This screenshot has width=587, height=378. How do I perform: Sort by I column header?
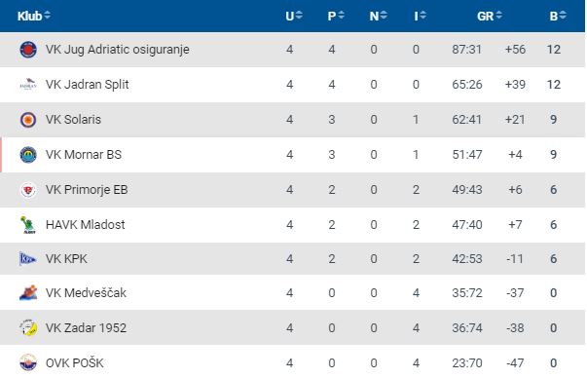tap(420, 16)
